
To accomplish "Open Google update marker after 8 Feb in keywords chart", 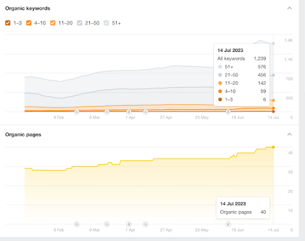I will coord(77,112).
